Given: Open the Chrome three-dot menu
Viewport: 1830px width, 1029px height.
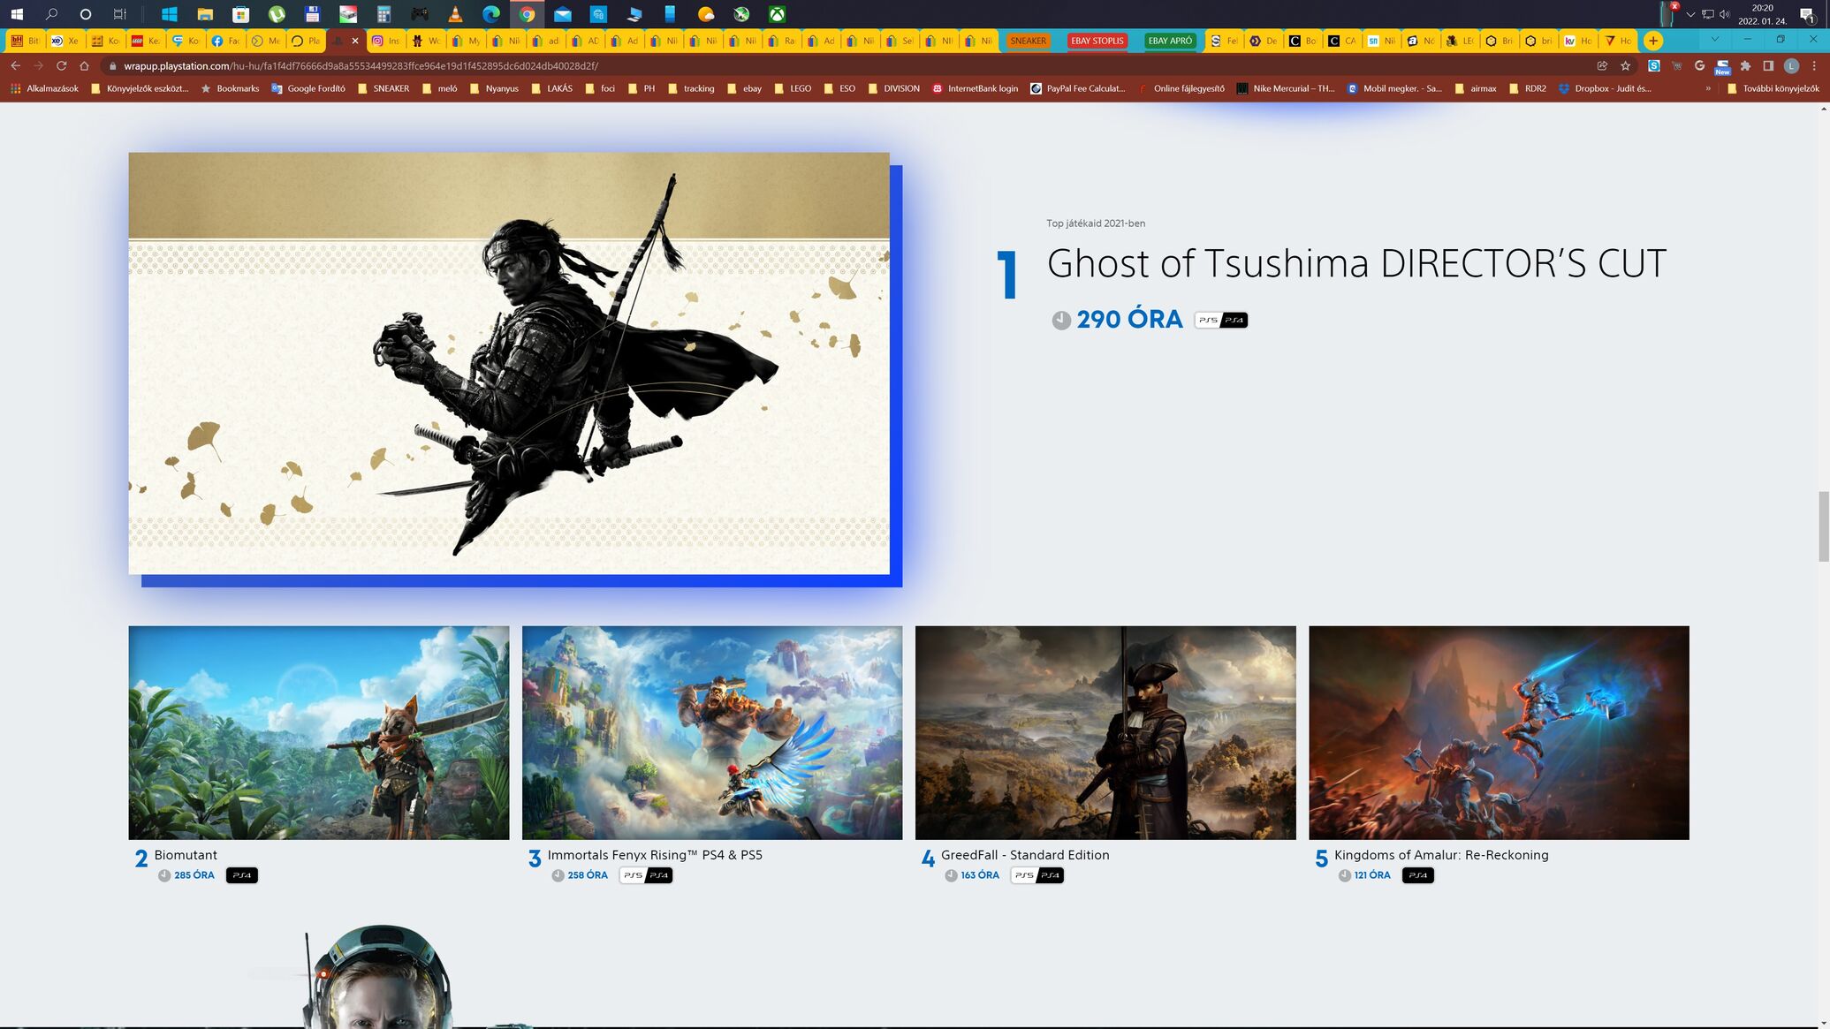Looking at the screenshot, I should [1814, 65].
